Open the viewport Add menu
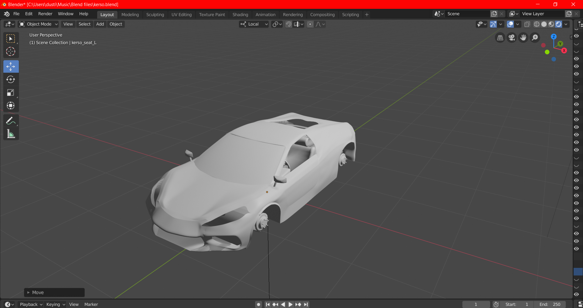The height and width of the screenshot is (308, 583). 100,24
